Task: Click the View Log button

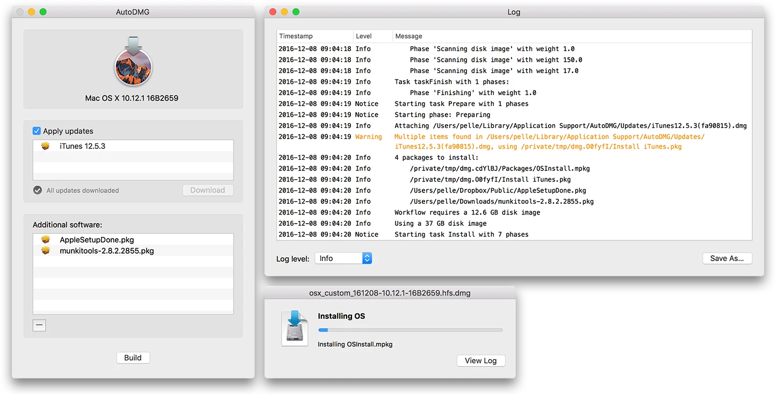Action: (481, 361)
